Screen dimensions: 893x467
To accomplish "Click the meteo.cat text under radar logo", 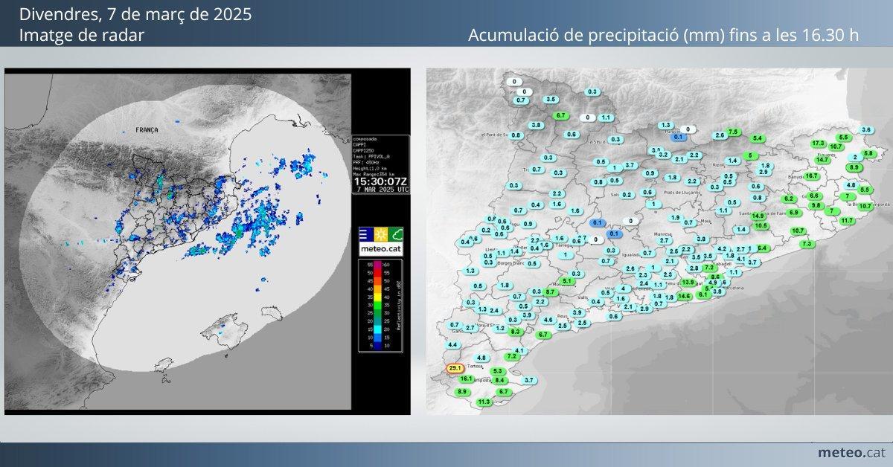I will [x=380, y=250].
